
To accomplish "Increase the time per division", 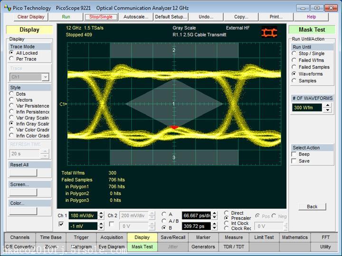I will 214,213.
